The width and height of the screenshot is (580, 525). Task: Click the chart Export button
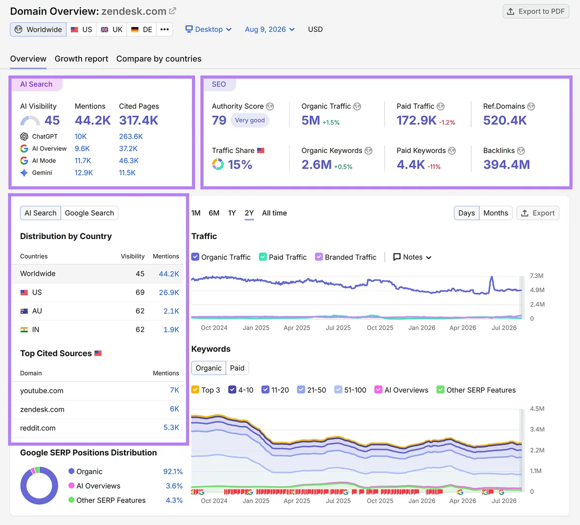538,213
